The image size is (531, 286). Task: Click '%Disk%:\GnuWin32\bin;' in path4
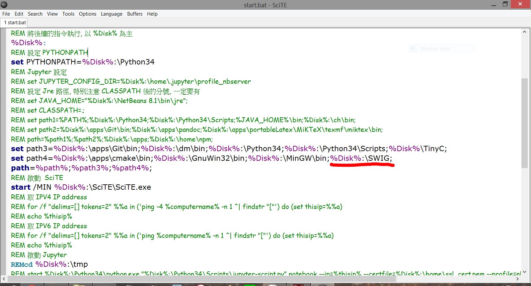point(201,158)
